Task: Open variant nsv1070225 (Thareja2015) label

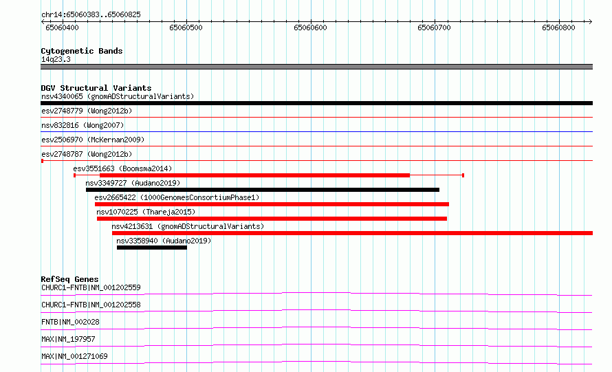Action: 146,212
